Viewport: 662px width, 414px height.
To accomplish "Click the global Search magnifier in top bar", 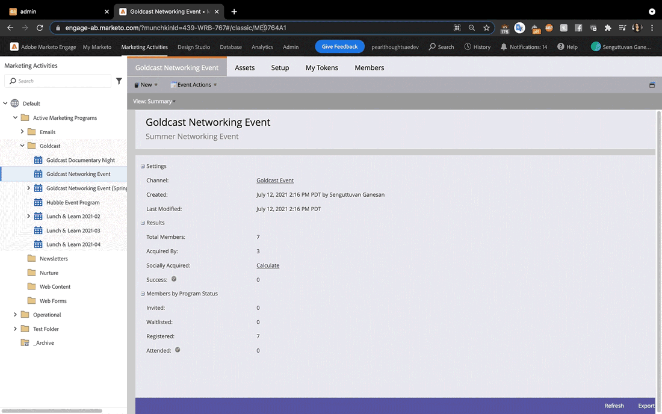I will [x=432, y=47].
